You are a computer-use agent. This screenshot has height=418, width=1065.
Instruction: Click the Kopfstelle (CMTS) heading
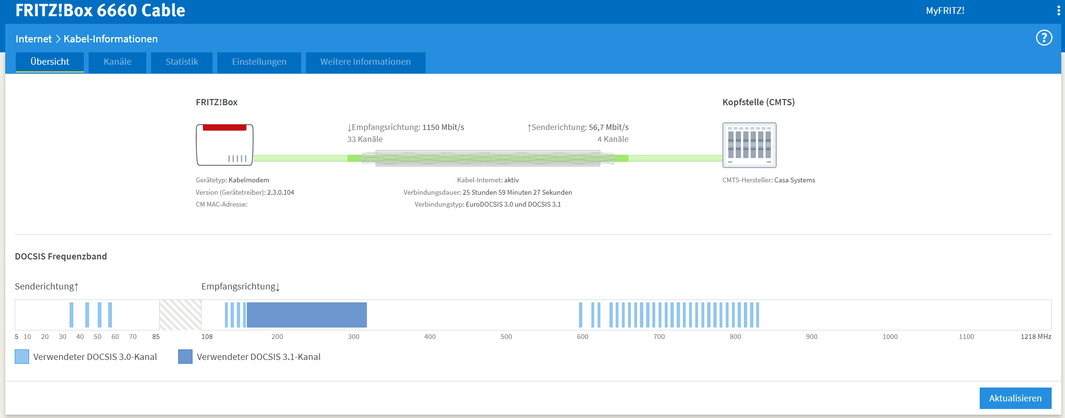[759, 102]
